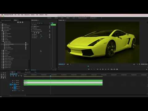Open the File menu
Image resolution: width=148 pixels, height=111 pixels.
pos(15,15)
